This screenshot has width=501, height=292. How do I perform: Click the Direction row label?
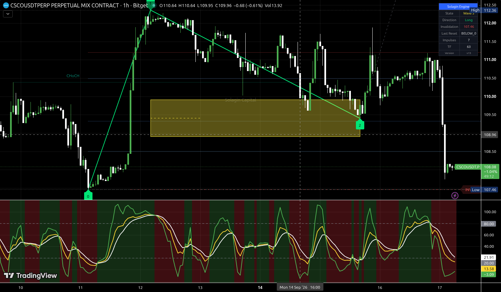point(449,20)
